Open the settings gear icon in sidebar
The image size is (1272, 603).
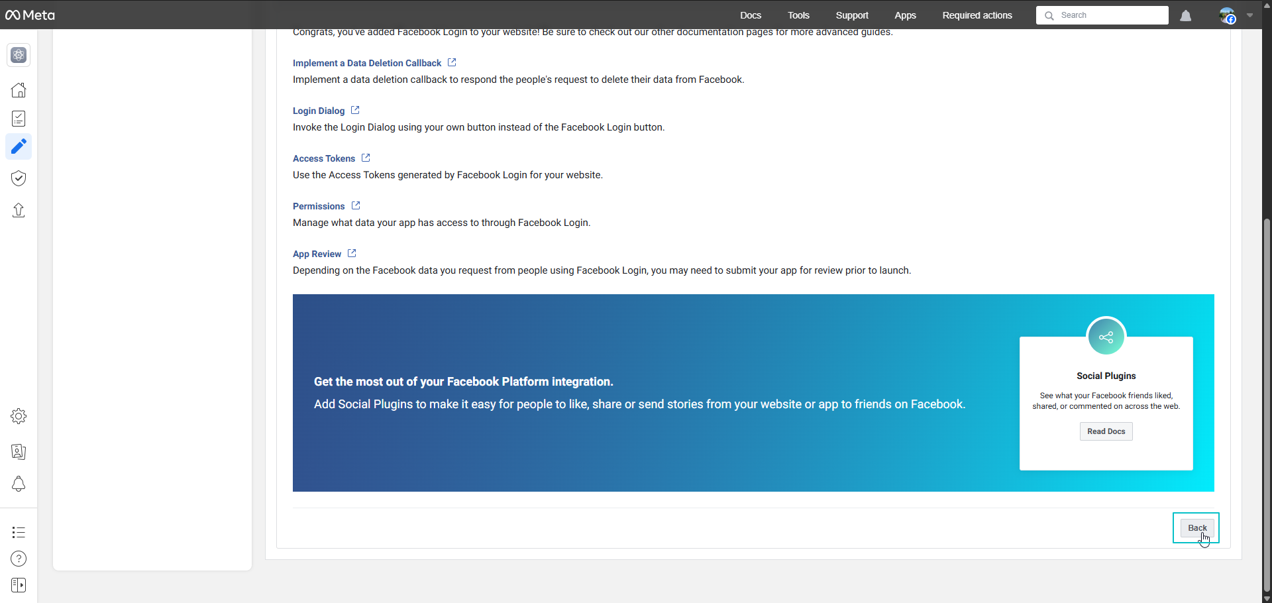[x=19, y=416]
